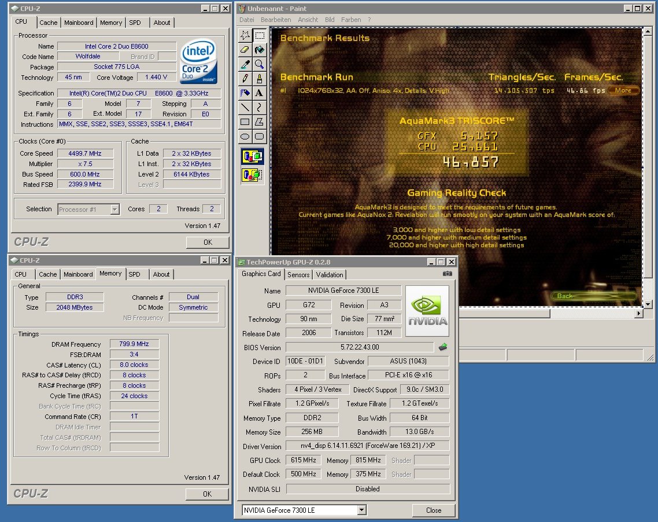Viewport: 658px width, 522px height.
Task: Select the opaque selection option in Paint
Action: point(253,156)
